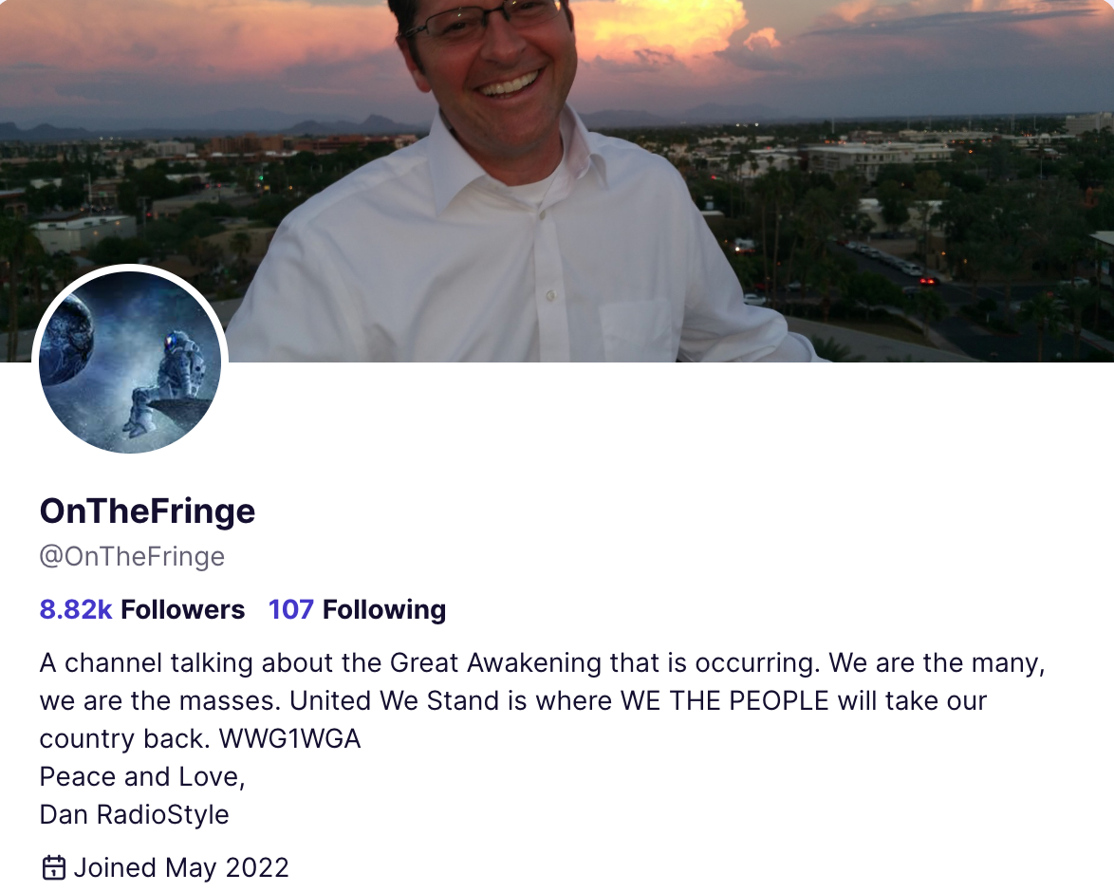Click the Dan RadioStyle signature line
The height and width of the screenshot is (892, 1114).
pyautogui.click(x=135, y=814)
